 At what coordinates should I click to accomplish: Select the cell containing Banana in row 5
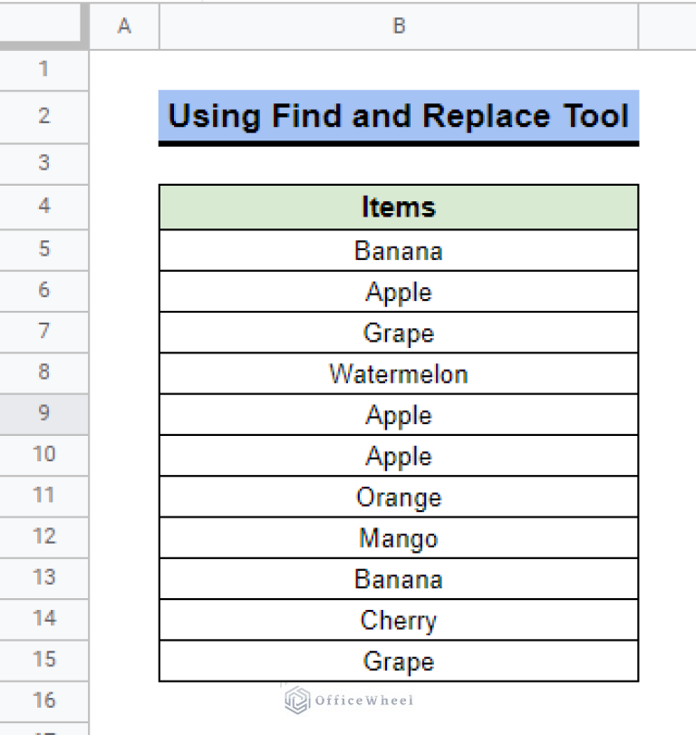[399, 251]
